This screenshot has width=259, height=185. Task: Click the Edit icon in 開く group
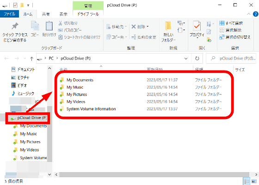coord(209,31)
